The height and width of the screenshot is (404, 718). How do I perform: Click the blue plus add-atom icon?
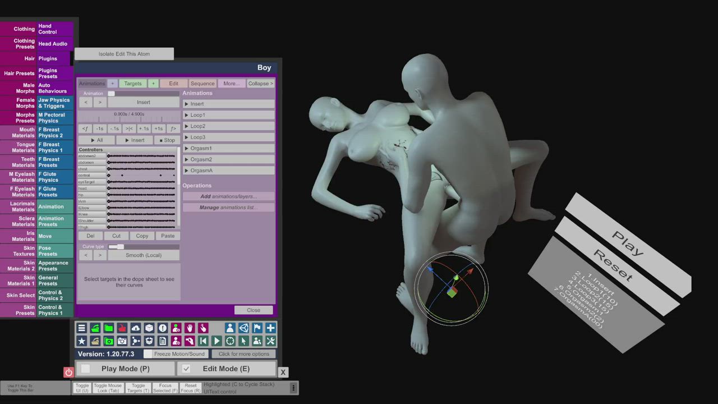(x=270, y=328)
